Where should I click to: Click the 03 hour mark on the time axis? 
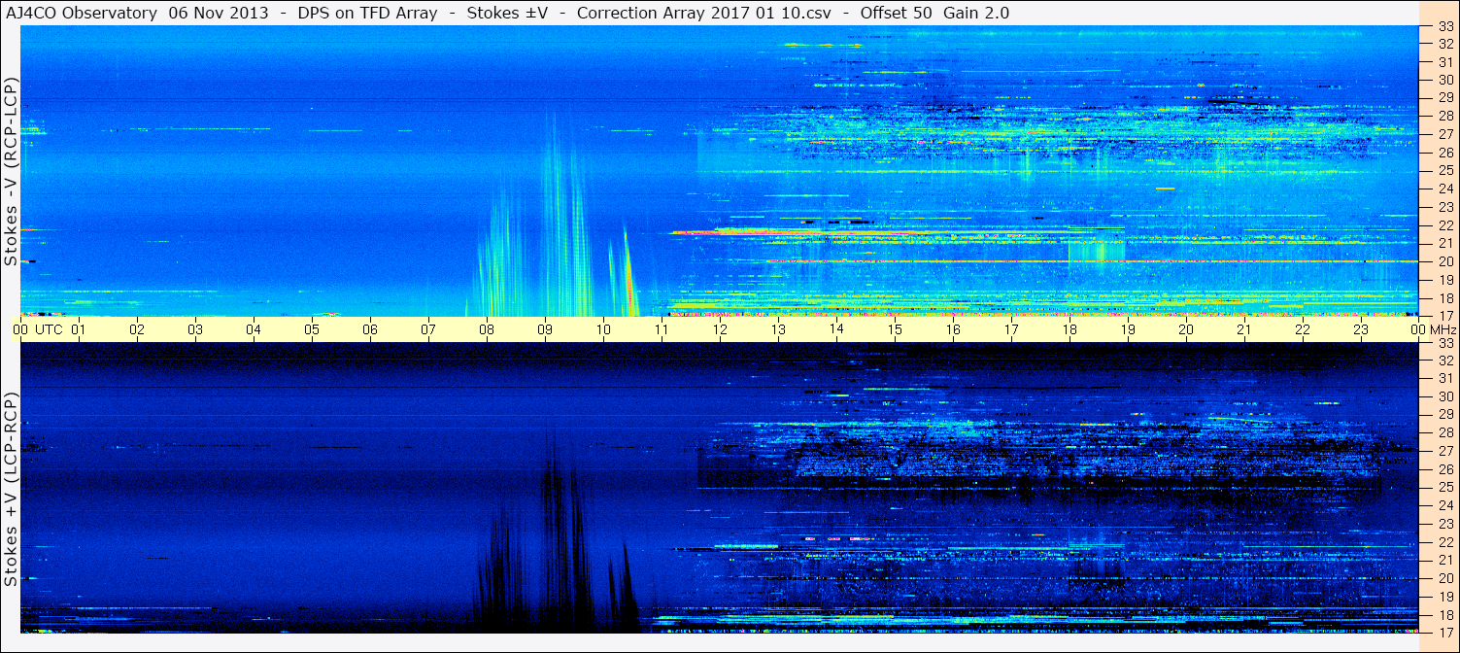coord(194,329)
